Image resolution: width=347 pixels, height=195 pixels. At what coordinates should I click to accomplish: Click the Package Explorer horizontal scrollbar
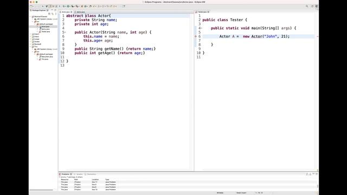click(41, 190)
